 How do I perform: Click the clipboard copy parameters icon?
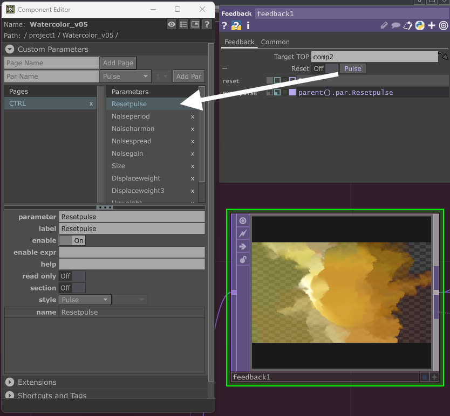coord(408,25)
